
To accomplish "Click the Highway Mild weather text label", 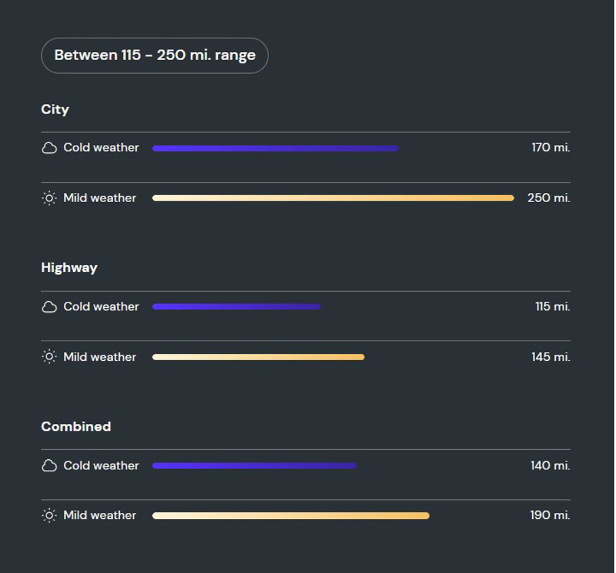I will [x=100, y=357].
